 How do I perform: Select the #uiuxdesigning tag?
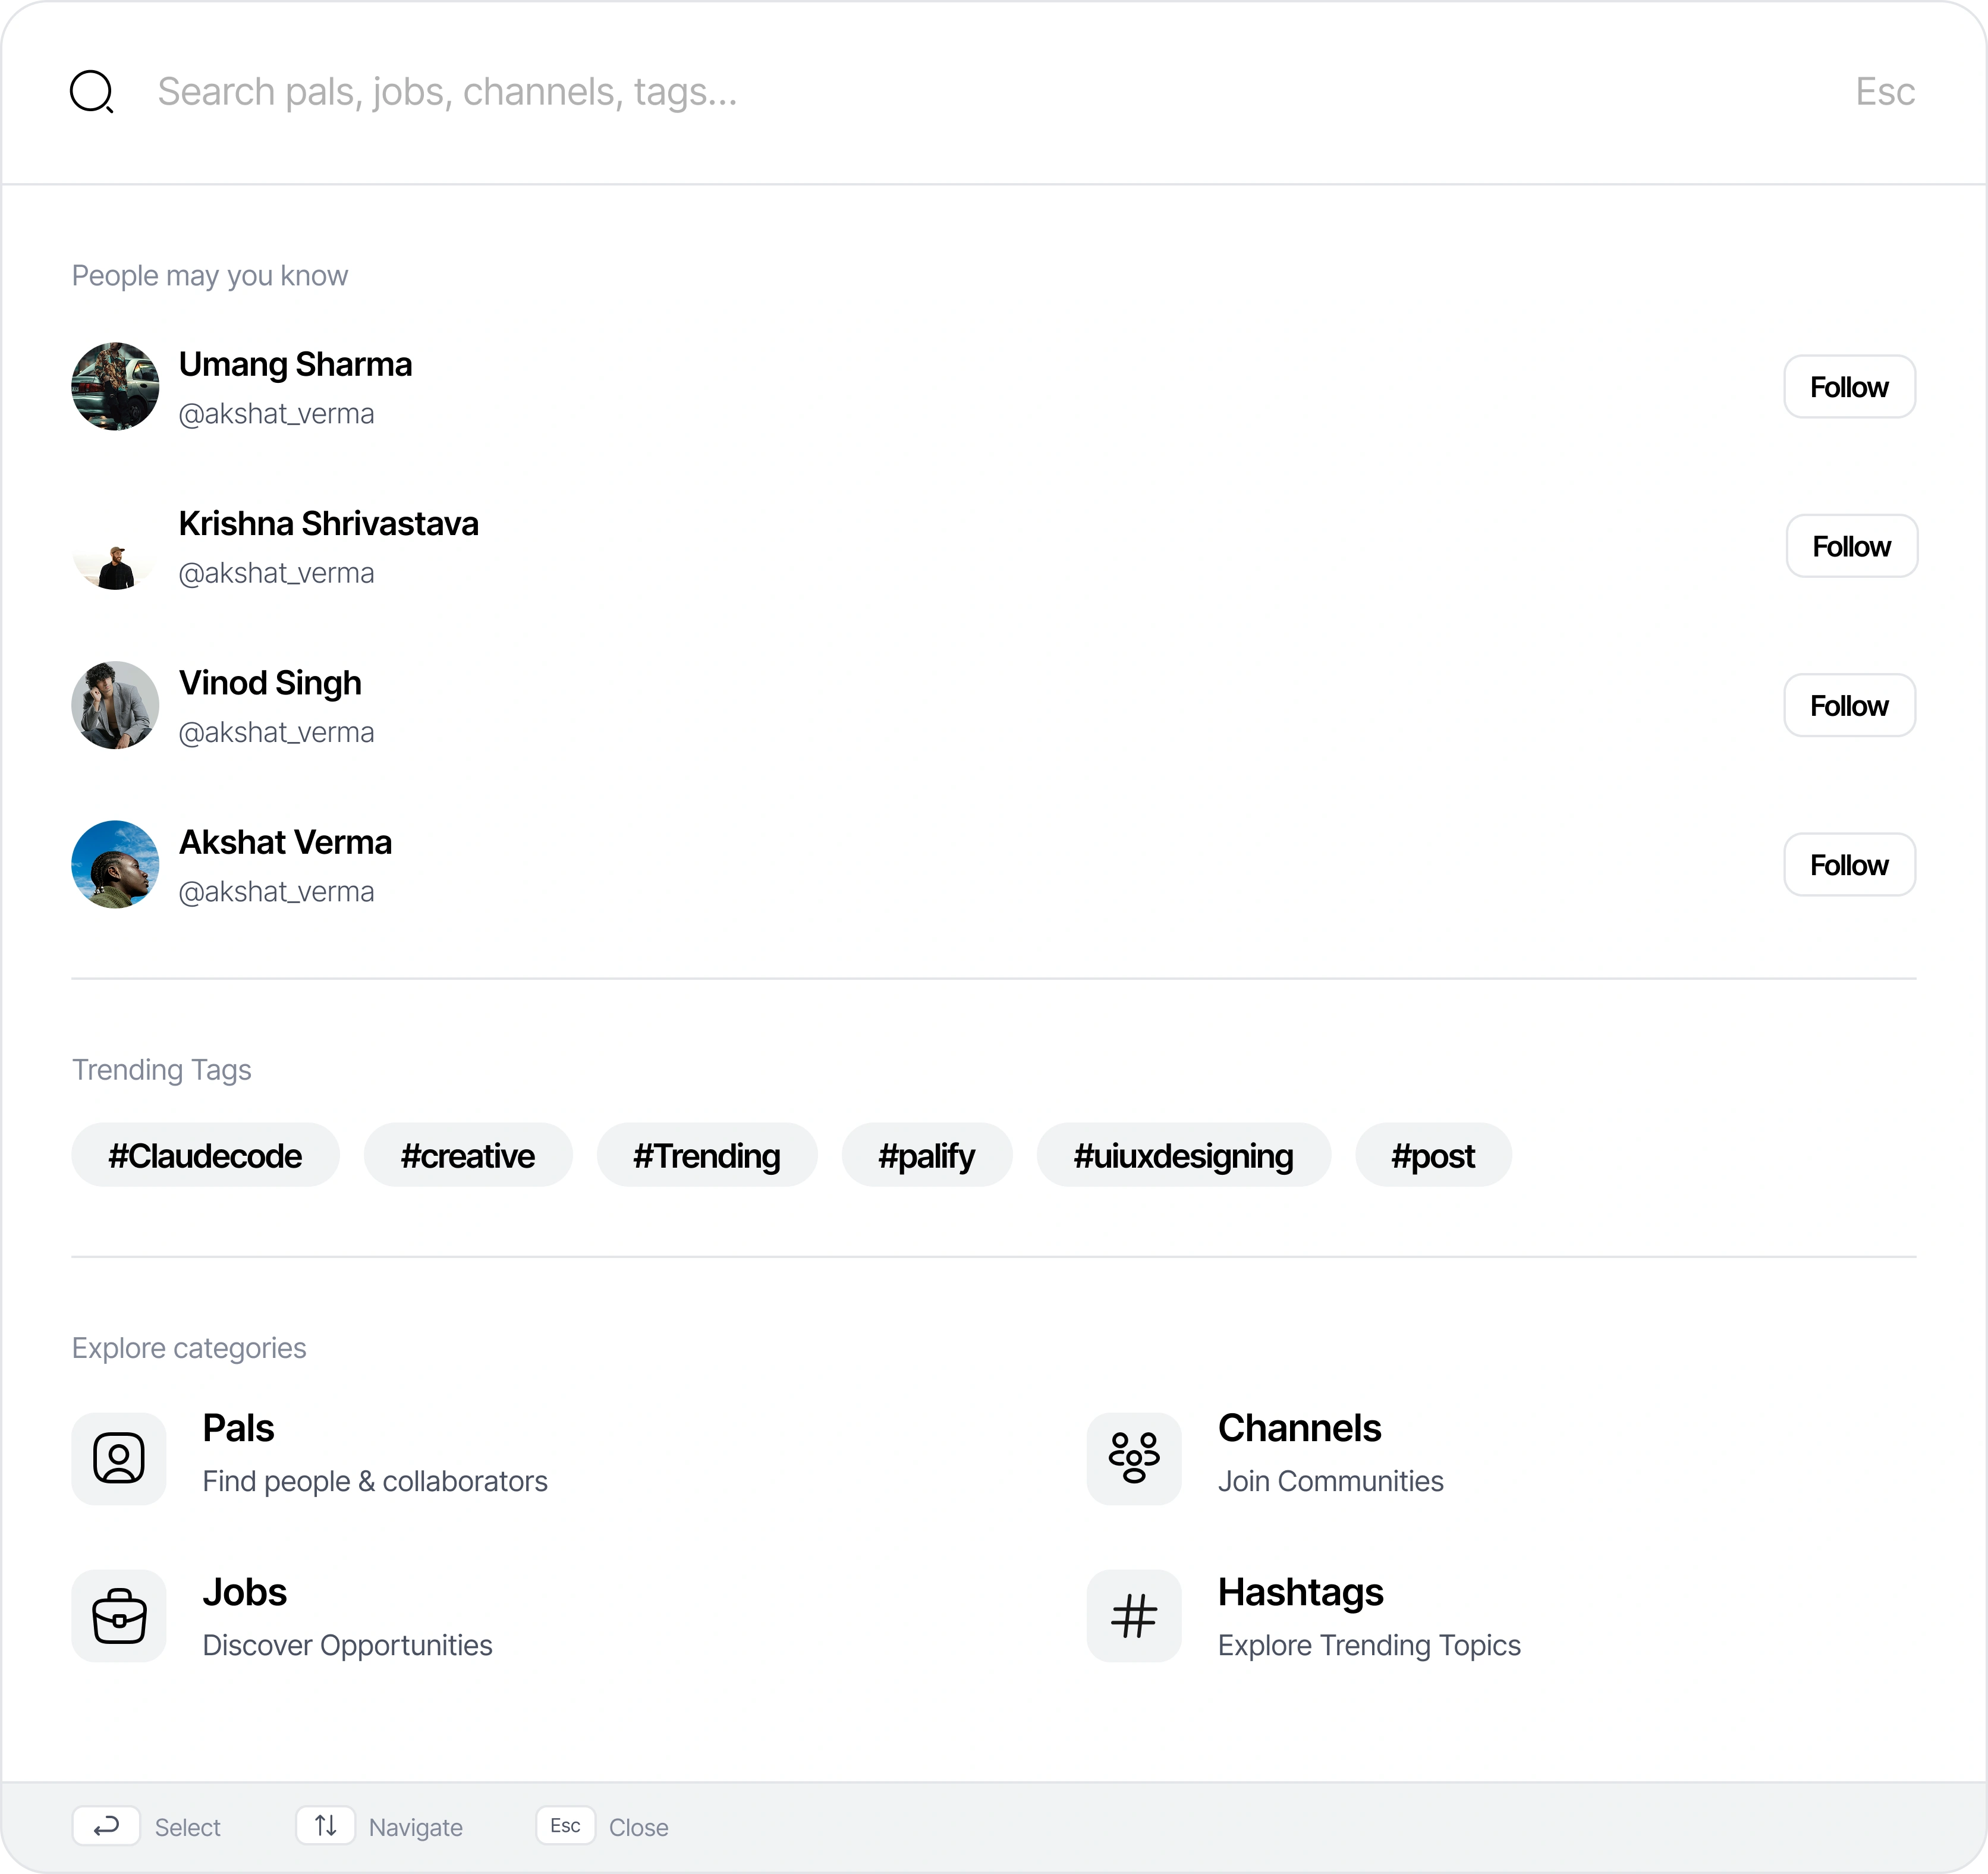click(1184, 1155)
